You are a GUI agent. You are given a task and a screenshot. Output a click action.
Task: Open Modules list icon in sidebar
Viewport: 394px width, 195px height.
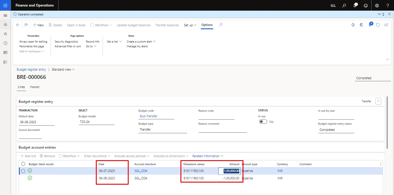tap(5, 62)
